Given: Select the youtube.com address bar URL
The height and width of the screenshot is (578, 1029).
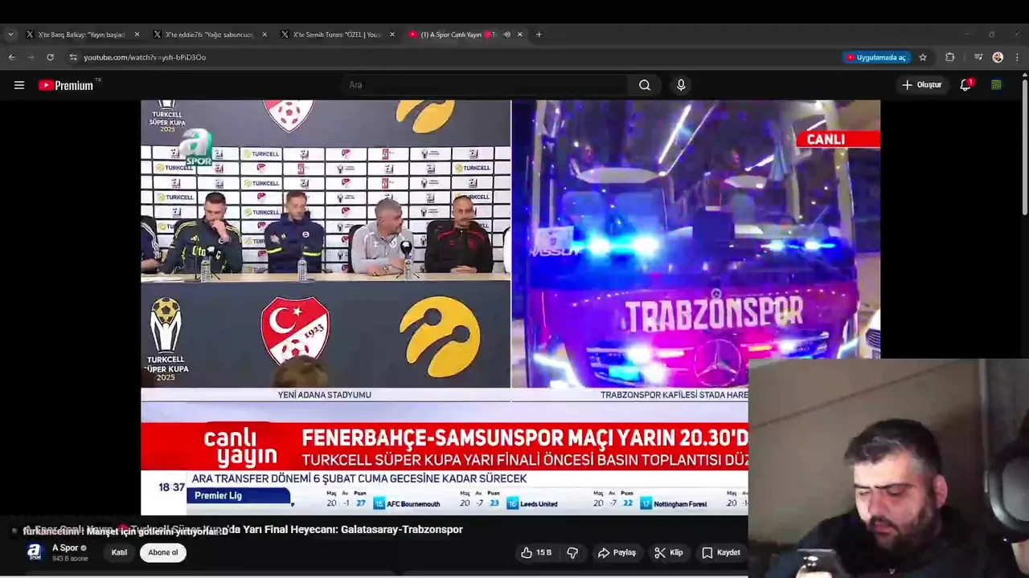Looking at the screenshot, I should click(145, 57).
